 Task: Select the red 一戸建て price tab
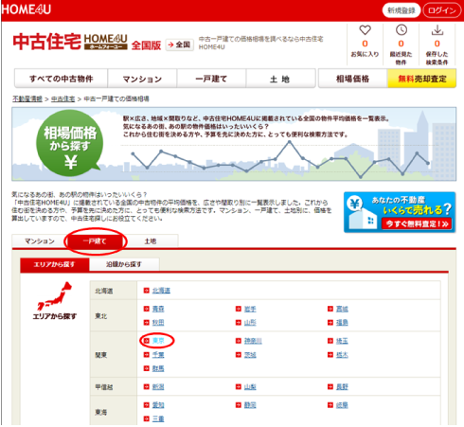click(x=95, y=241)
